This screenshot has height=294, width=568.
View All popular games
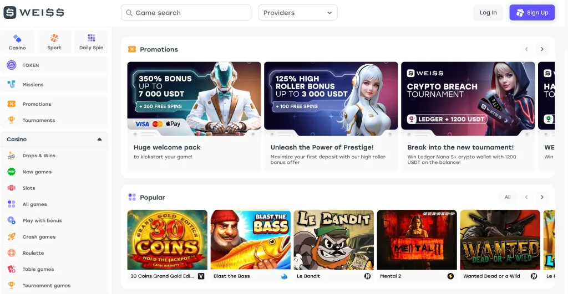pyautogui.click(x=508, y=197)
